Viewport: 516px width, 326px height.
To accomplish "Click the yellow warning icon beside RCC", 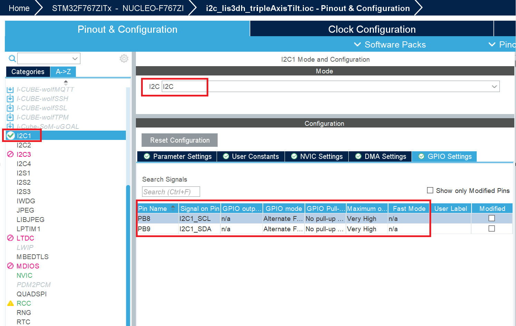I will point(10,303).
